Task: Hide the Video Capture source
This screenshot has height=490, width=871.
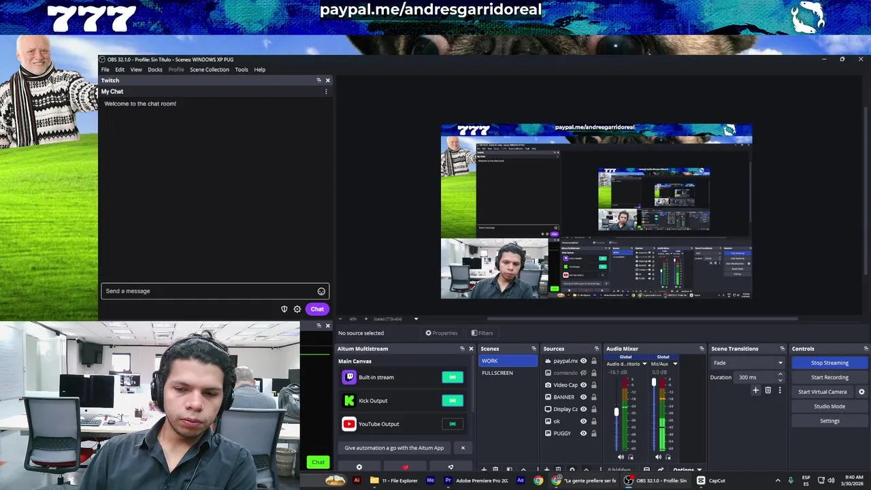Action: [583, 385]
